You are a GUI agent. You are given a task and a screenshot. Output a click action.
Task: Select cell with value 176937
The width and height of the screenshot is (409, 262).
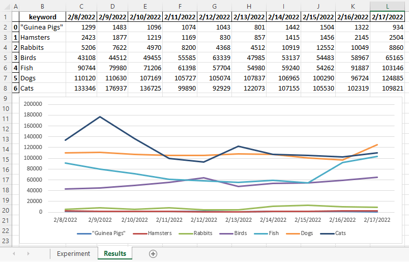tap(112, 89)
